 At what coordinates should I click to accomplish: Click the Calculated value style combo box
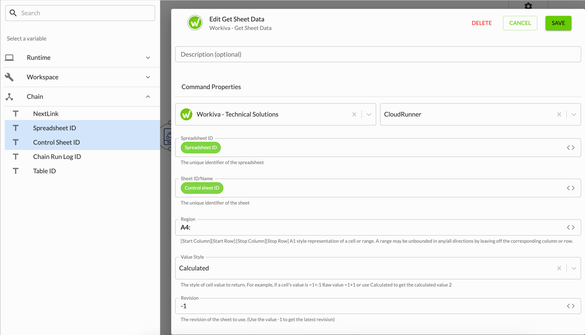(378, 268)
